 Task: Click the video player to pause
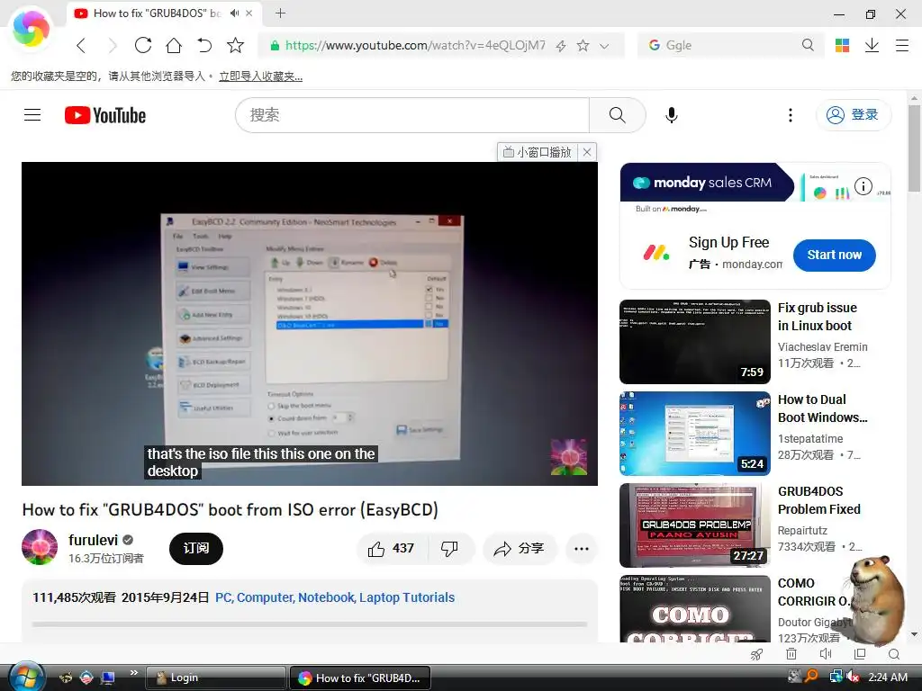[x=310, y=324]
